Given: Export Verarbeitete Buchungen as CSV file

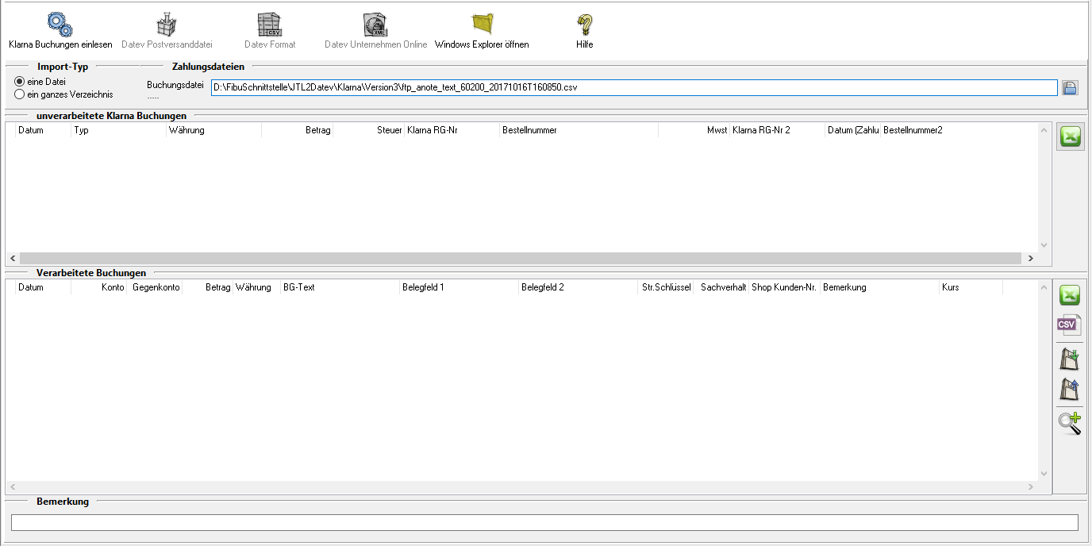Looking at the screenshot, I should point(1070,325).
